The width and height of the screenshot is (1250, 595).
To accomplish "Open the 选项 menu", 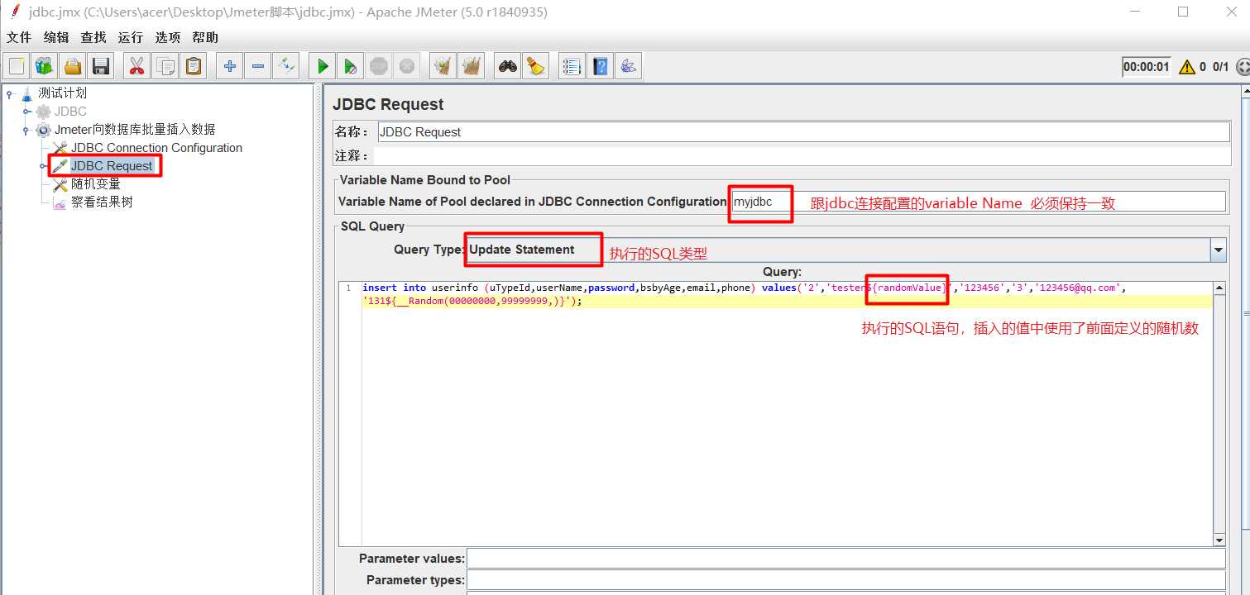I will point(168,37).
